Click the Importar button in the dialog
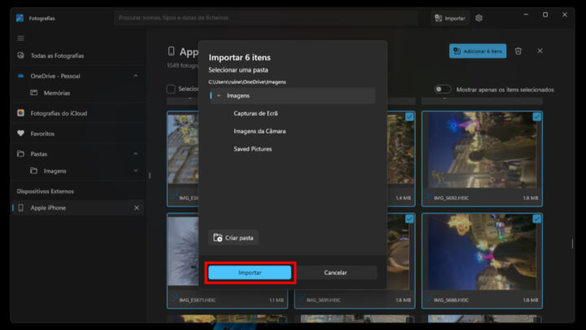This screenshot has height=330, width=586. click(250, 272)
